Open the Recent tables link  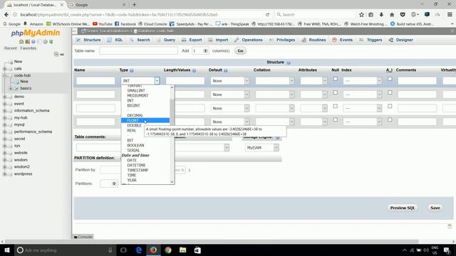(11, 48)
